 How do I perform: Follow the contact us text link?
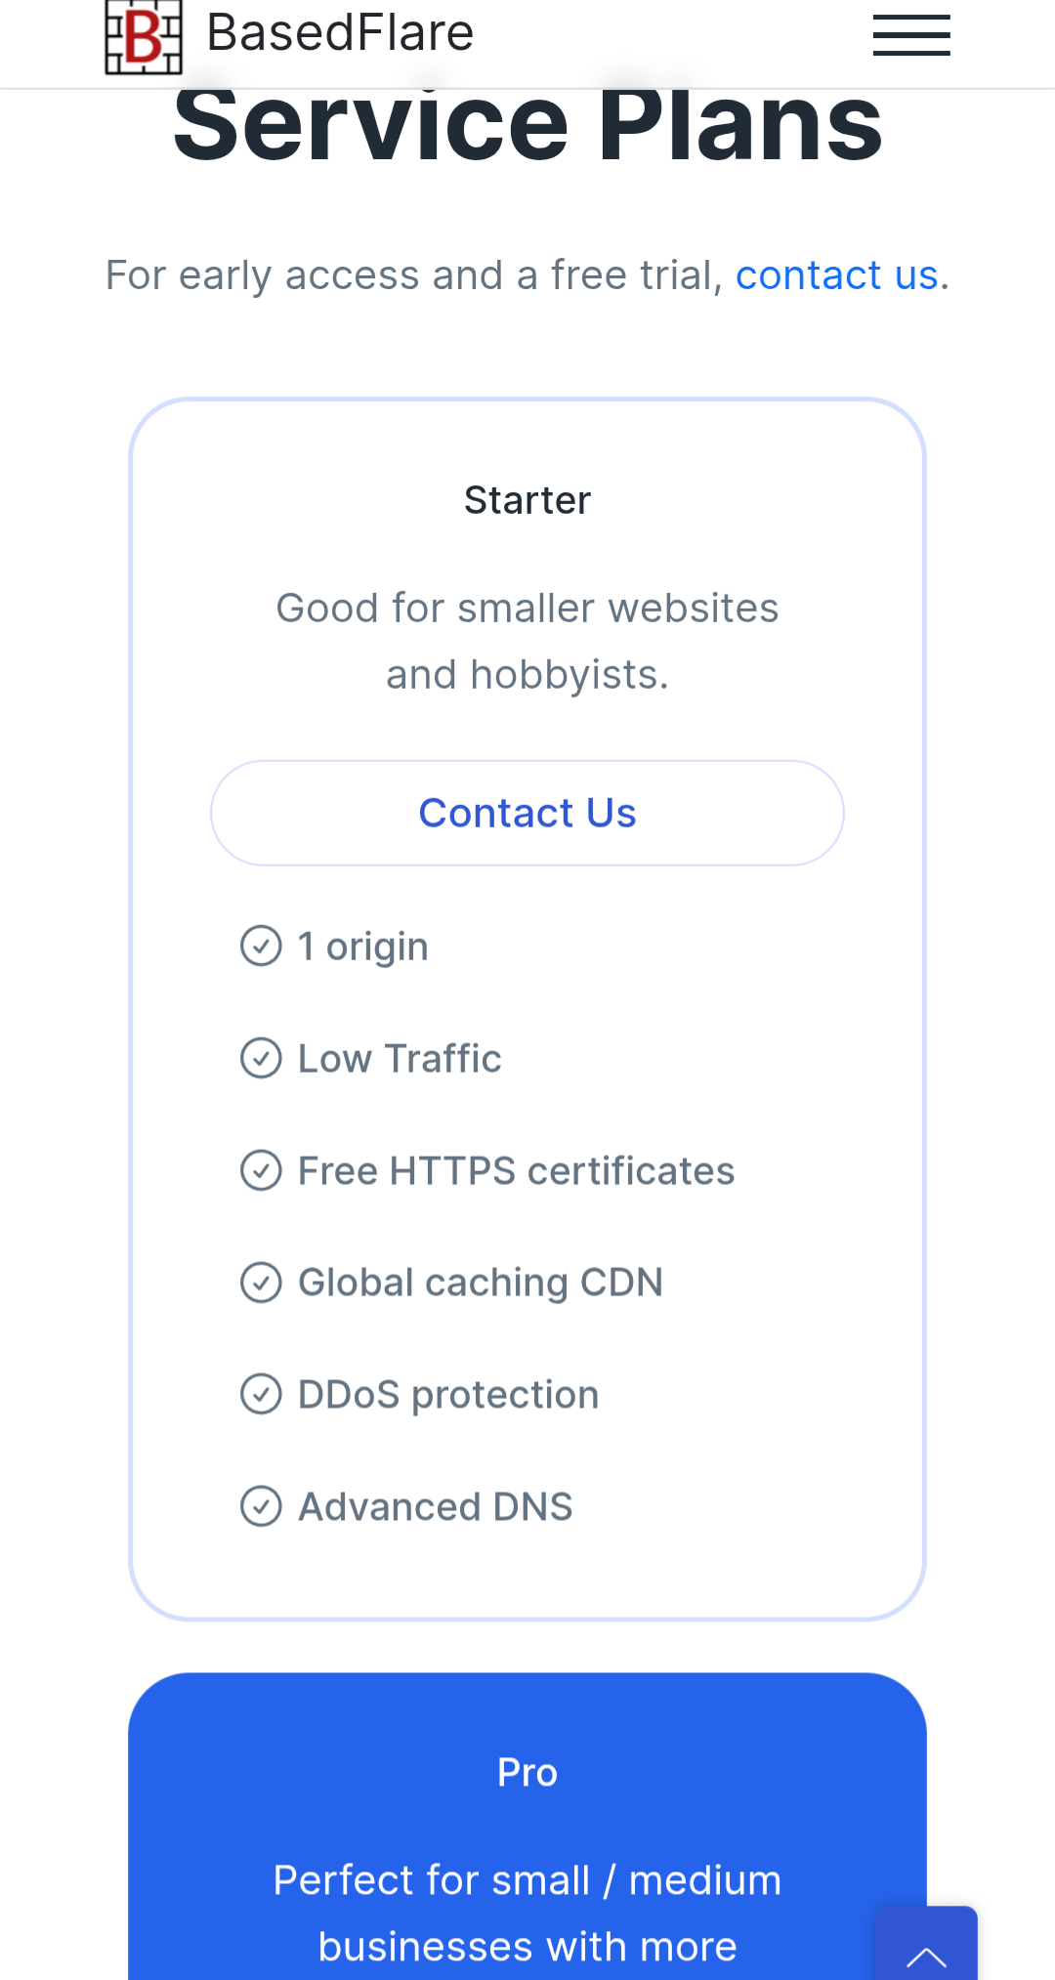coord(837,275)
